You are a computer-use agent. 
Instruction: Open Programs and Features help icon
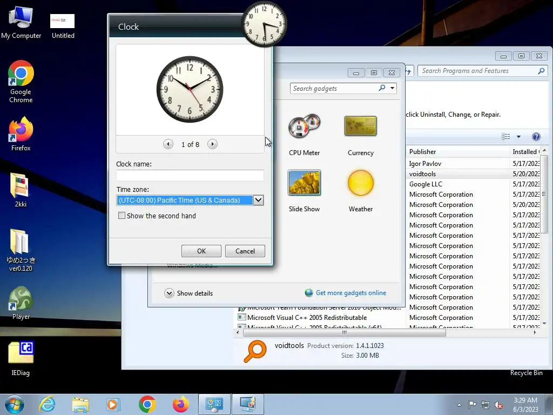536,137
